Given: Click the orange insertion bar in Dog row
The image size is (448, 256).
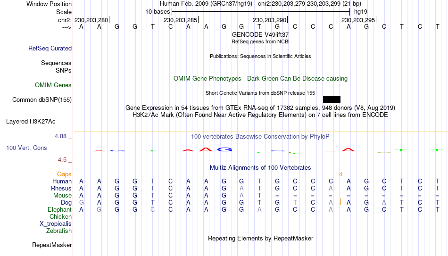Looking at the screenshot, I should pyautogui.click(x=340, y=202).
